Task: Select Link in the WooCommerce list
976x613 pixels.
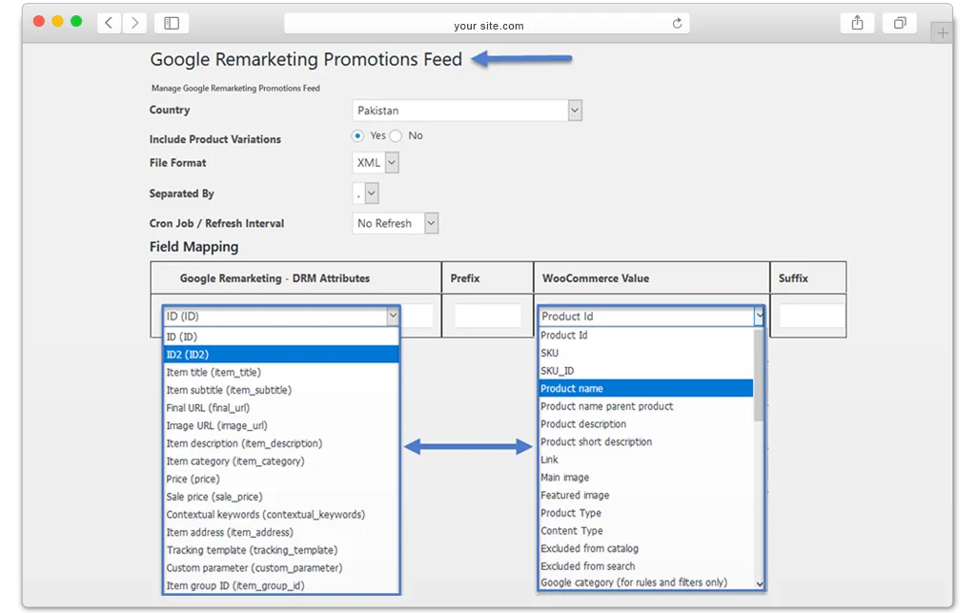Action: pyautogui.click(x=646, y=460)
